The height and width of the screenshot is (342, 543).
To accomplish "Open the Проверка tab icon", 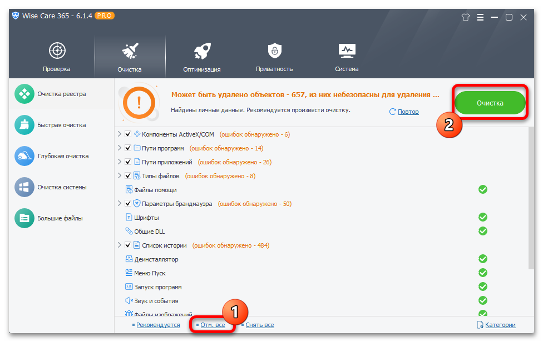I will pyautogui.click(x=57, y=51).
